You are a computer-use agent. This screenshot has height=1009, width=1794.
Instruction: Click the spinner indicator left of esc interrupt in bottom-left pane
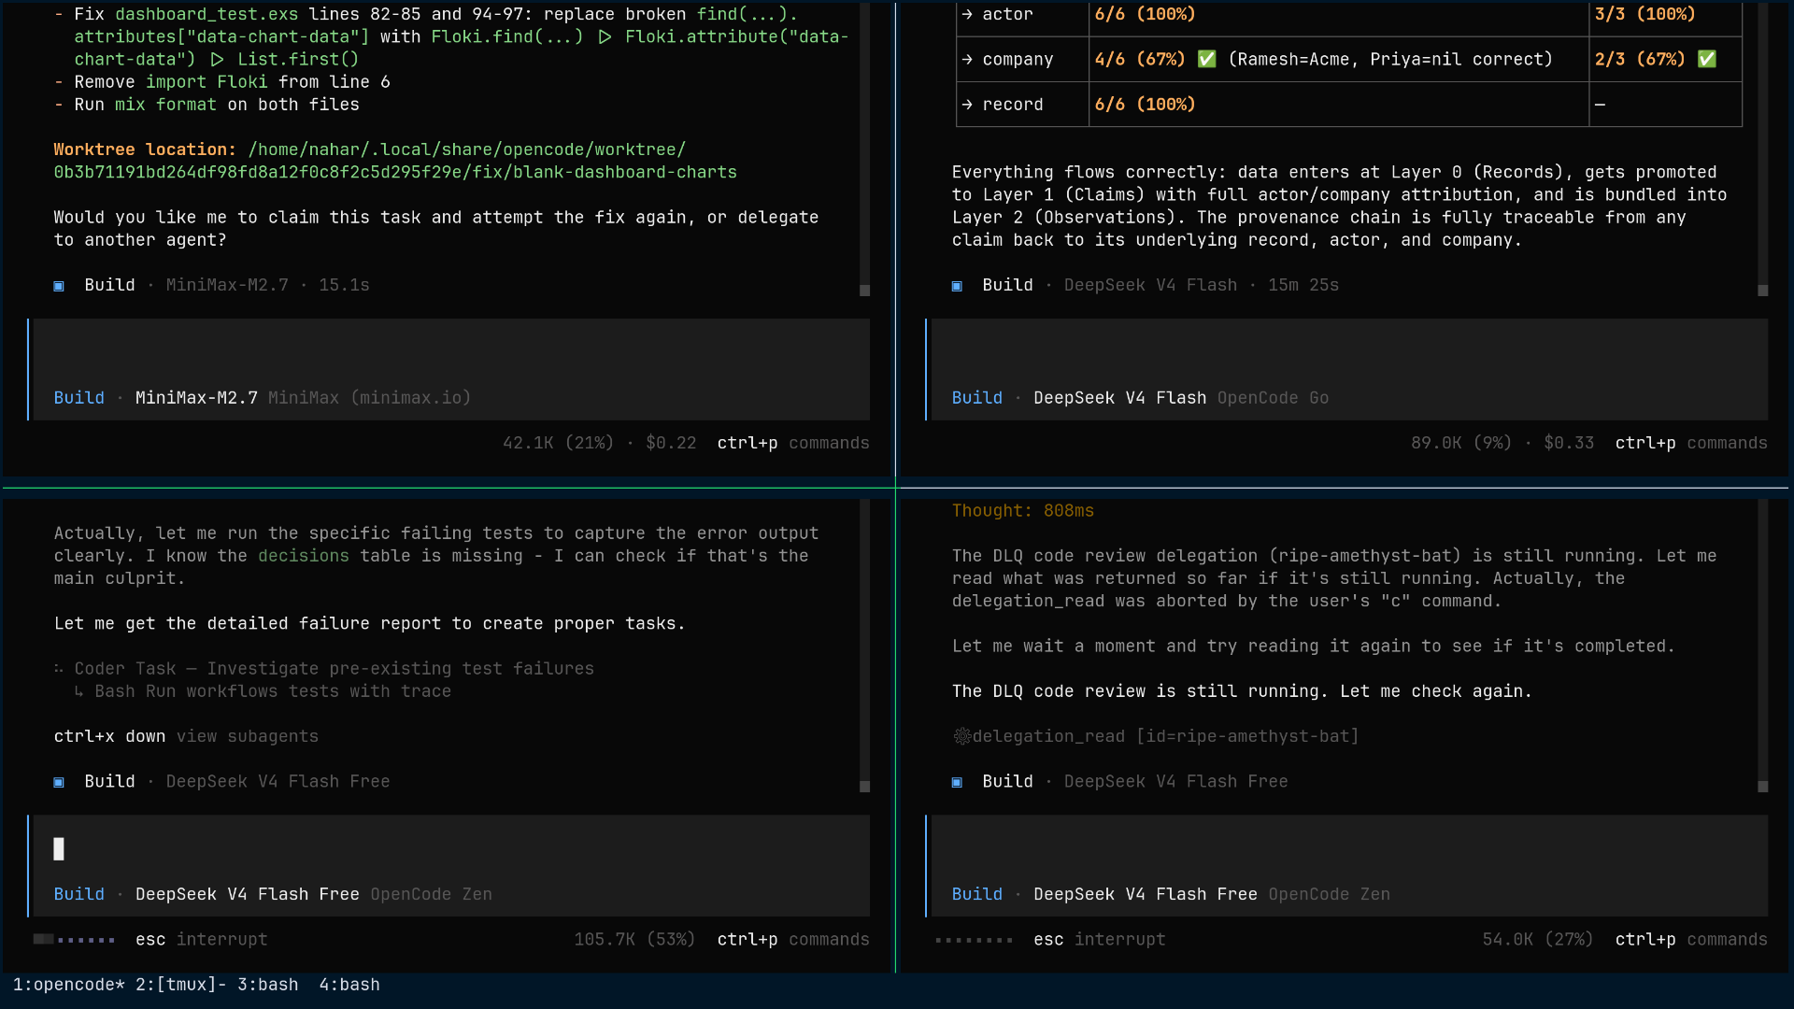[74, 940]
